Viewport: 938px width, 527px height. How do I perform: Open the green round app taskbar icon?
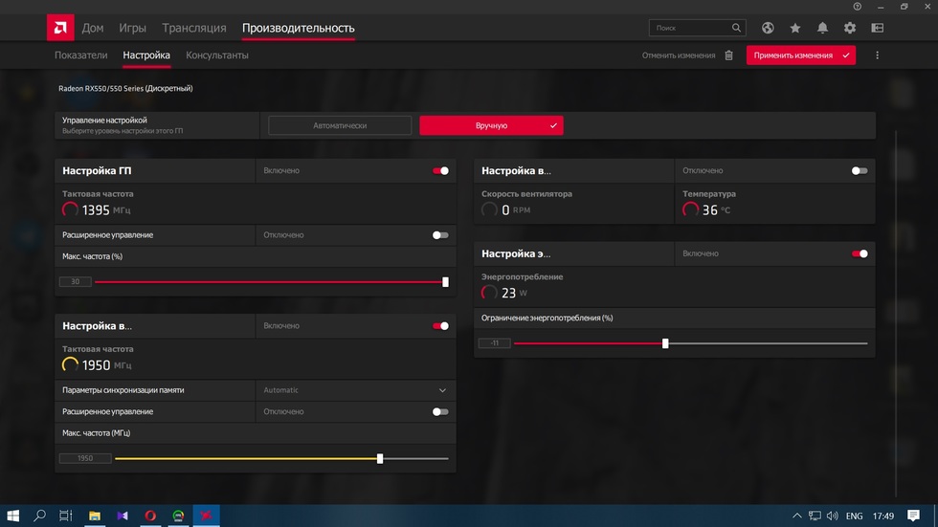[x=178, y=516]
